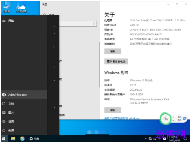This screenshot has height=144, width=191.
Task: Click the Settings sidebar scrollbar
Action: (99, 64)
